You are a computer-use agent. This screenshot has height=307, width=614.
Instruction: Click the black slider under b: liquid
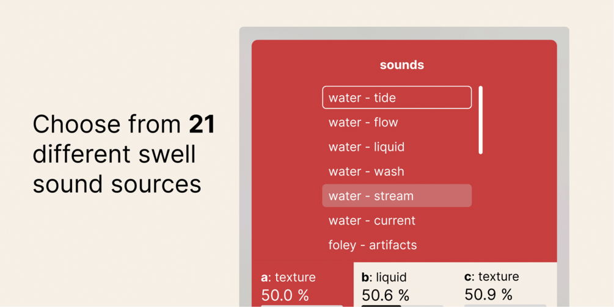381,306
